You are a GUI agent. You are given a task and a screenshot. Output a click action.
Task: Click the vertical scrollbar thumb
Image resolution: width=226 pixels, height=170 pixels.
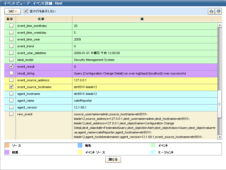pos(219,104)
